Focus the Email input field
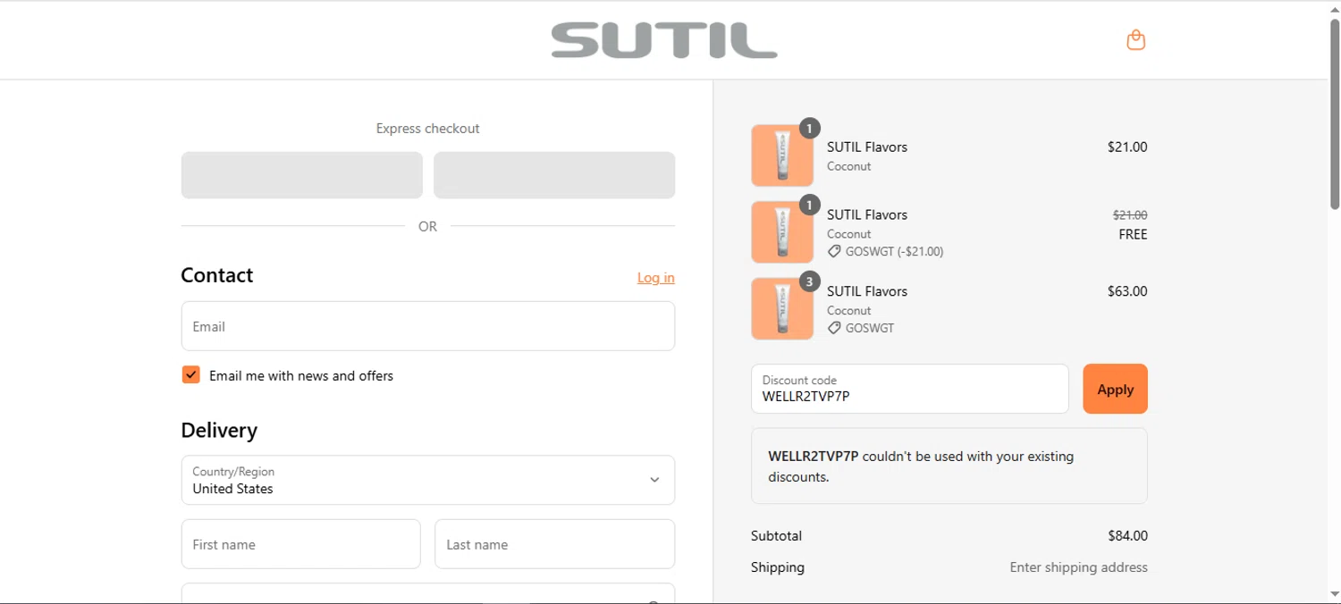The width and height of the screenshot is (1341, 604). click(x=428, y=326)
